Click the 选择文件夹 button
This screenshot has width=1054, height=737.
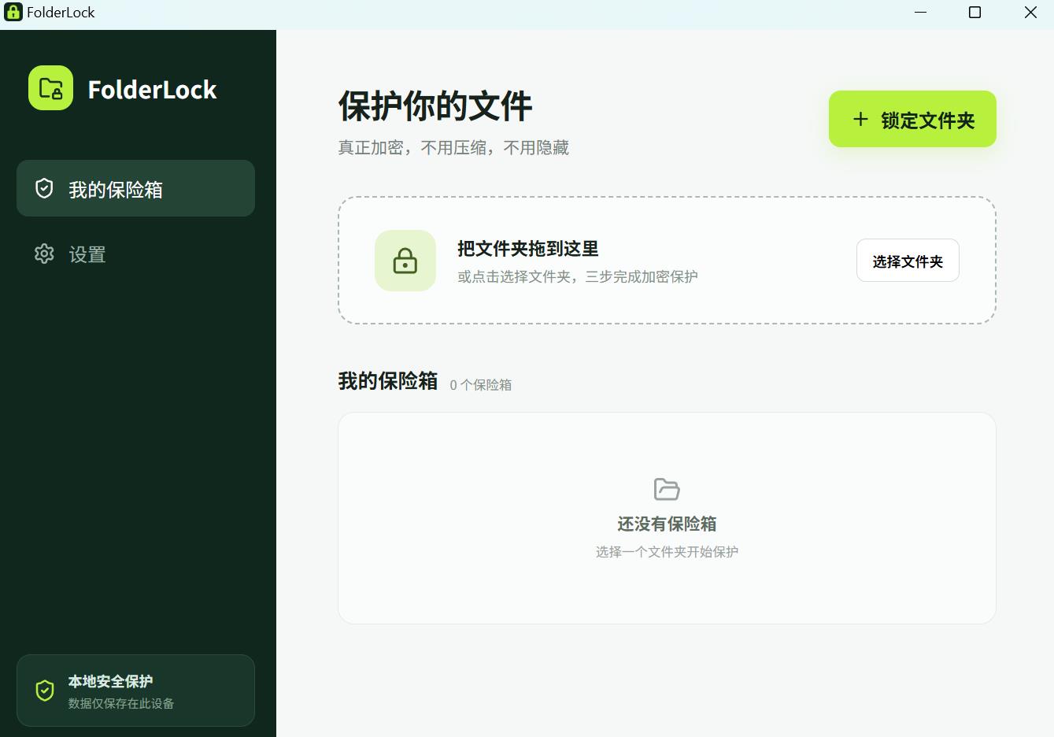click(x=908, y=261)
